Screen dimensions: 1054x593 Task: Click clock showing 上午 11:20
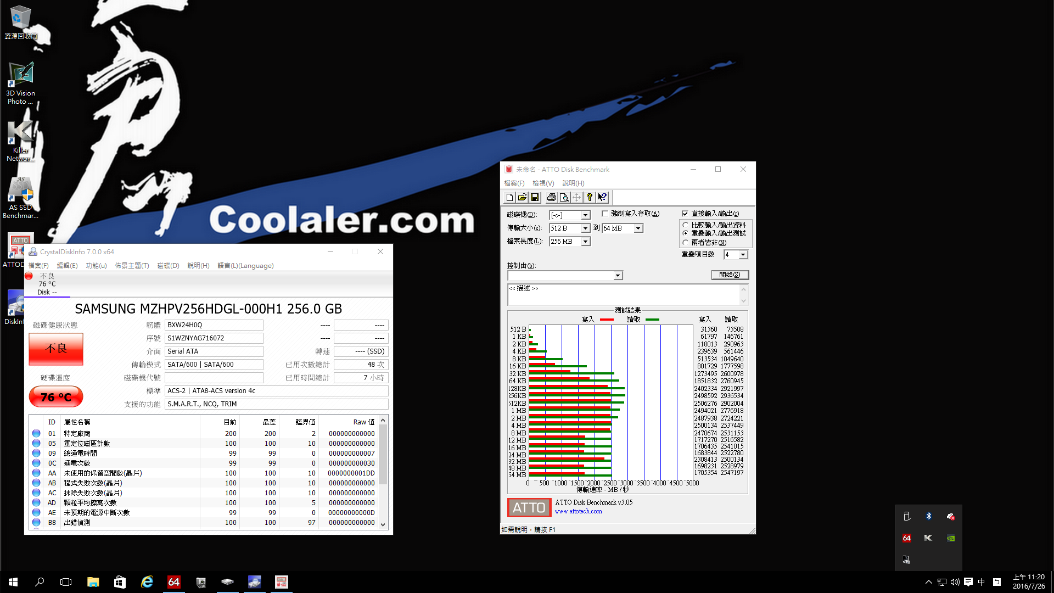1028,582
